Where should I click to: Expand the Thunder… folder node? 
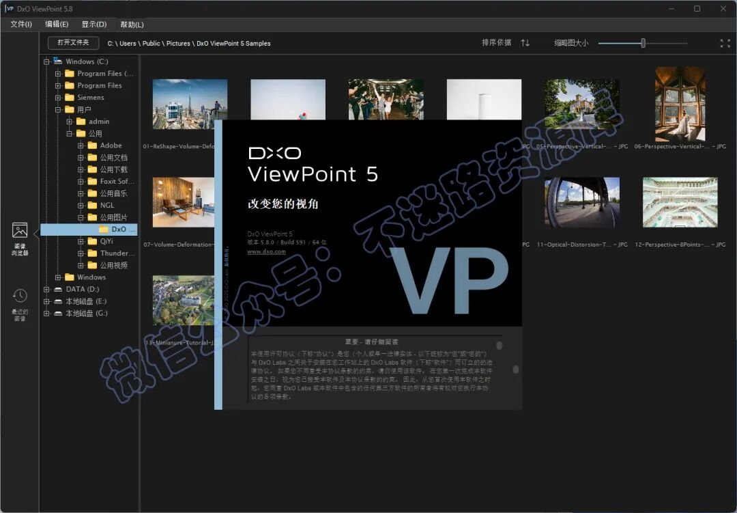[x=81, y=253]
